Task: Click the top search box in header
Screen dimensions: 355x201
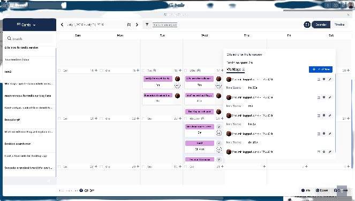Action: [47, 5]
